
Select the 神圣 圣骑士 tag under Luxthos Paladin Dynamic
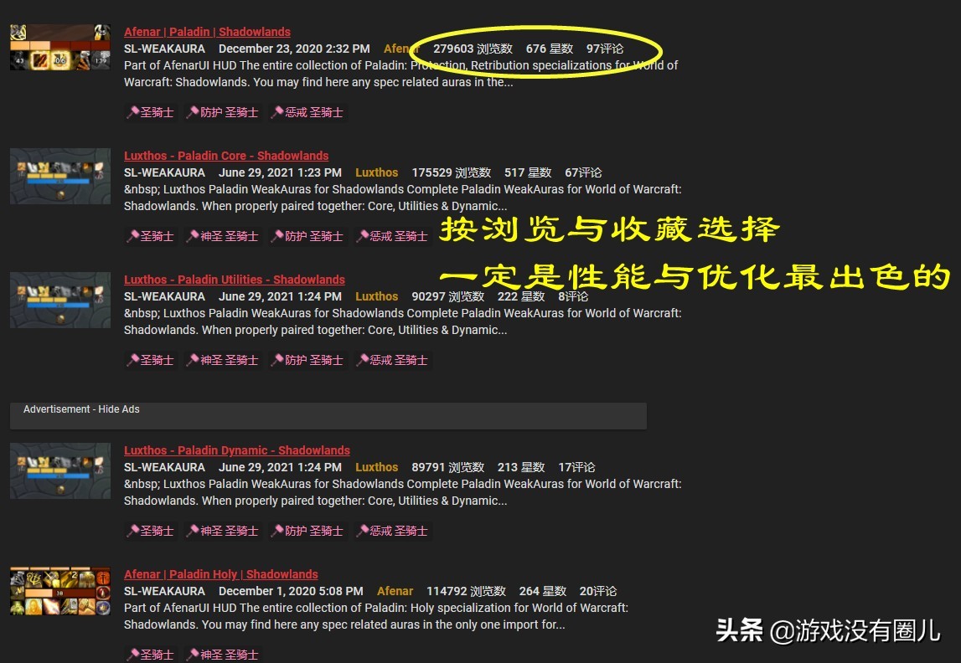pyautogui.click(x=223, y=531)
